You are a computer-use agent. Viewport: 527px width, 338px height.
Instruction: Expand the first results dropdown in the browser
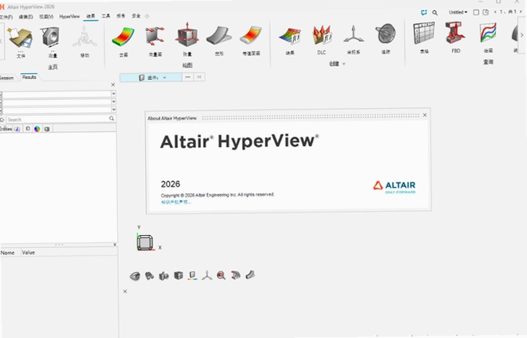(x=113, y=94)
